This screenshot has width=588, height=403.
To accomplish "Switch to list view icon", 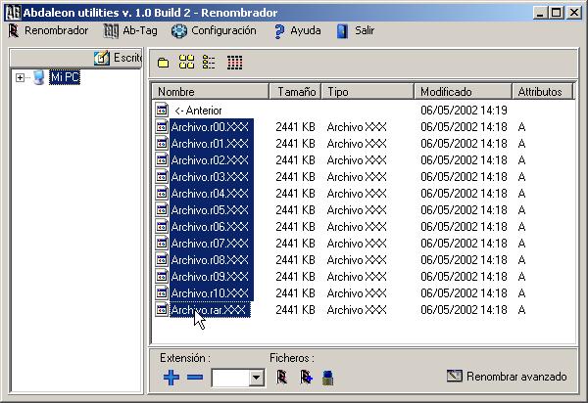I will [209, 63].
